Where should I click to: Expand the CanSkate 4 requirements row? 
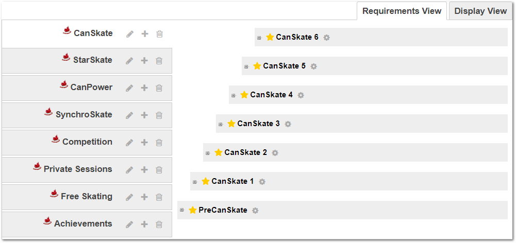point(234,95)
